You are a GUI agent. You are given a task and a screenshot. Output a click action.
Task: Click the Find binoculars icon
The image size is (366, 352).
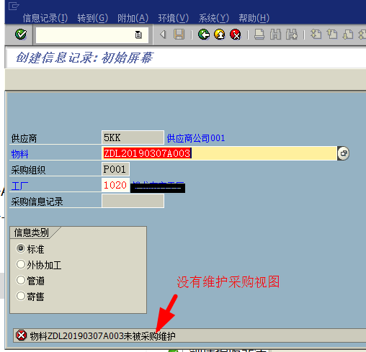(x=275, y=35)
